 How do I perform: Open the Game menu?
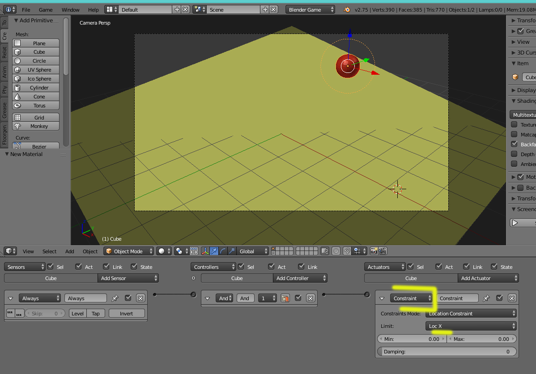point(46,9)
